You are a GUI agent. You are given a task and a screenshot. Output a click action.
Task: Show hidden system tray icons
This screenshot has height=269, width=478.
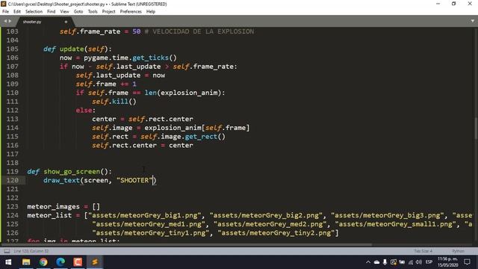pyautogui.click(x=368, y=262)
